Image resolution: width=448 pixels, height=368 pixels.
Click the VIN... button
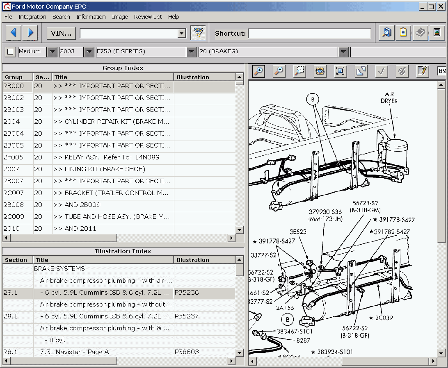(x=61, y=33)
